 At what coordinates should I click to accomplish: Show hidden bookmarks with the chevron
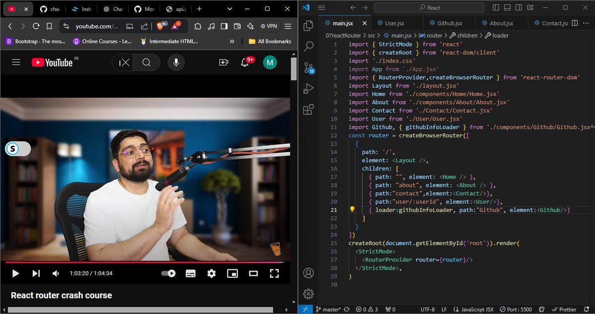(232, 41)
